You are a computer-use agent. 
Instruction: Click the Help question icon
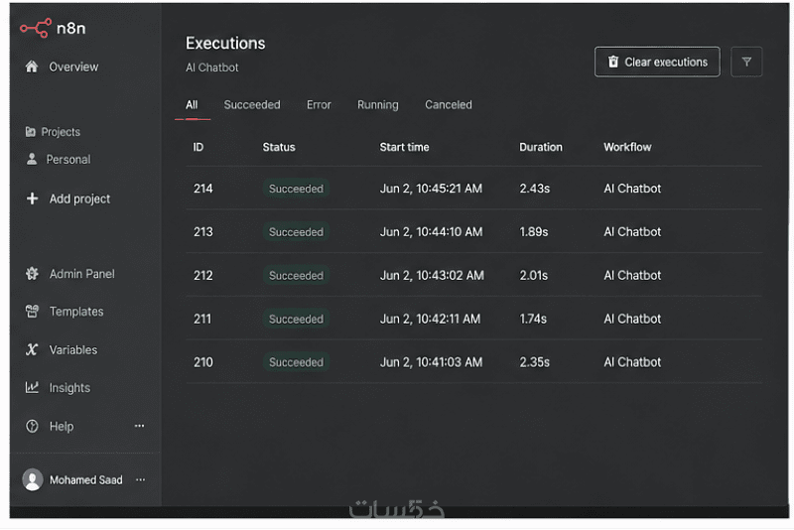tap(32, 426)
